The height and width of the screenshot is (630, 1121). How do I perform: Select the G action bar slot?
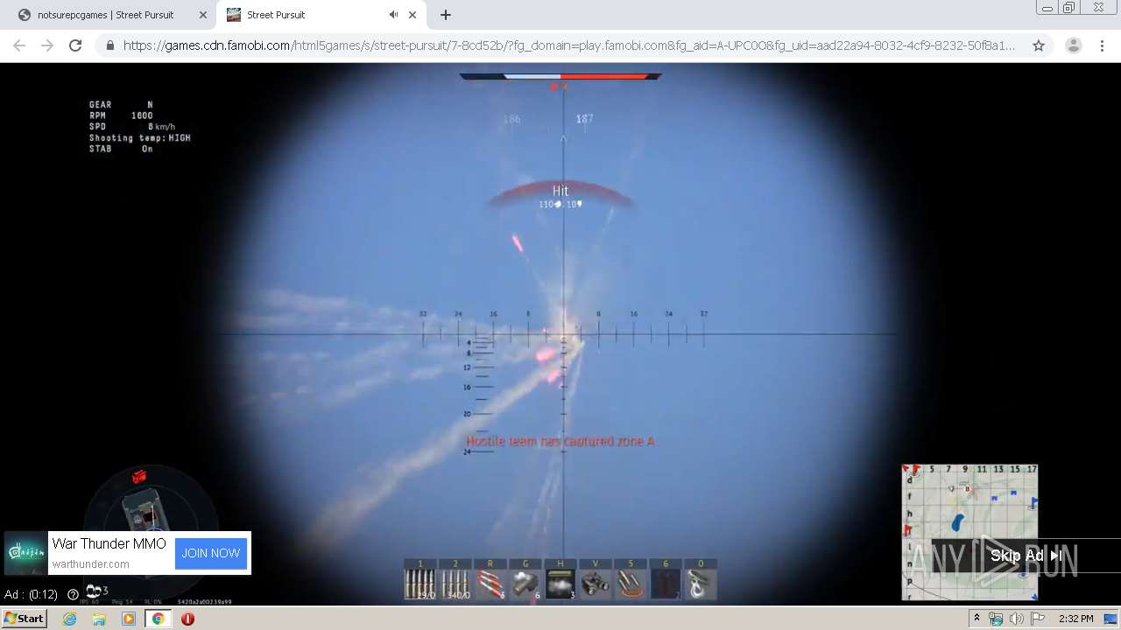click(525, 579)
